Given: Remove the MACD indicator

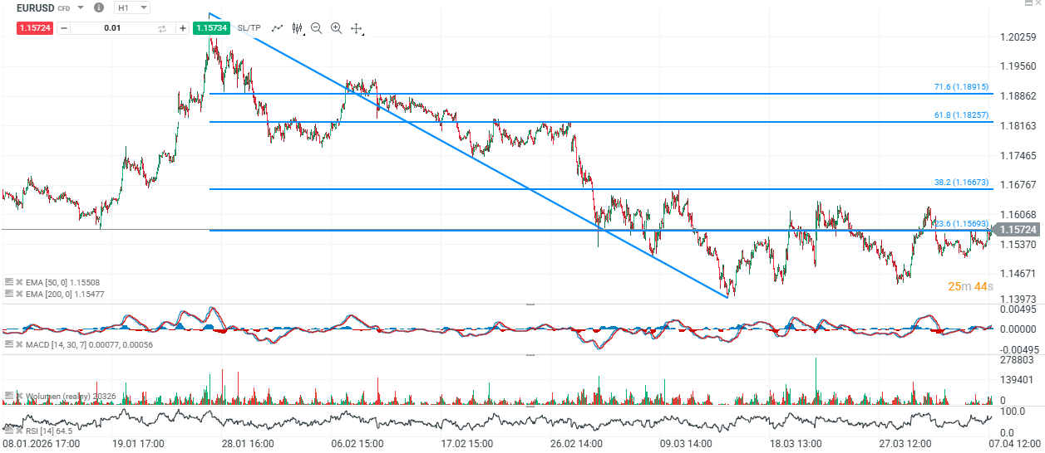Looking at the screenshot, I should click(20, 344).
